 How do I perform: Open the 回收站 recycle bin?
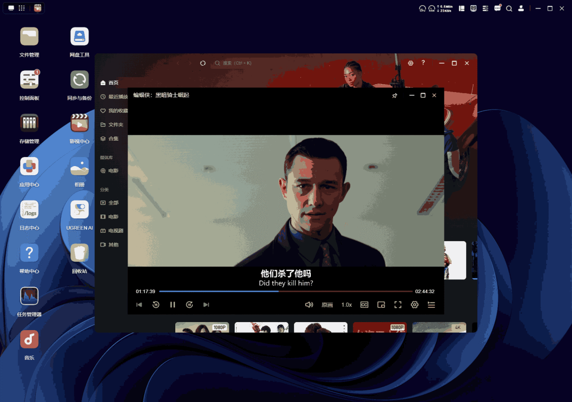[79, 252]
